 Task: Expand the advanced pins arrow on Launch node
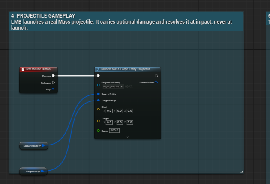128,137
